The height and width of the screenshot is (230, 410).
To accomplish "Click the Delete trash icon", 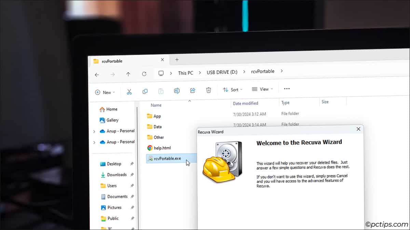I will 208,90.
